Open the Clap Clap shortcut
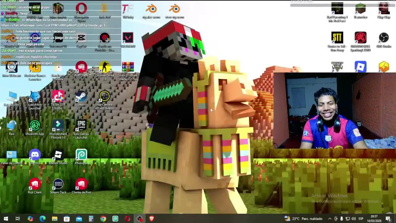Viewport: 396px width, 223px height. pos(384,11)
